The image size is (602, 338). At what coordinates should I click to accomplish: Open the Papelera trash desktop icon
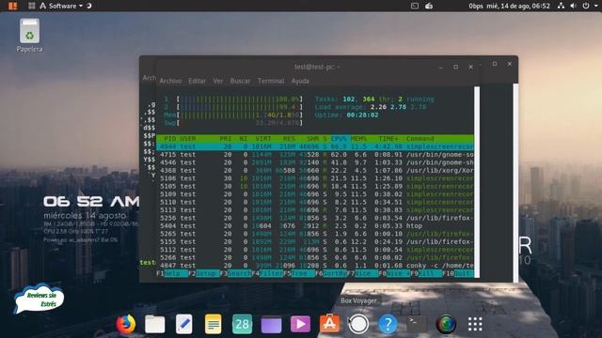[x=29, y=36]
